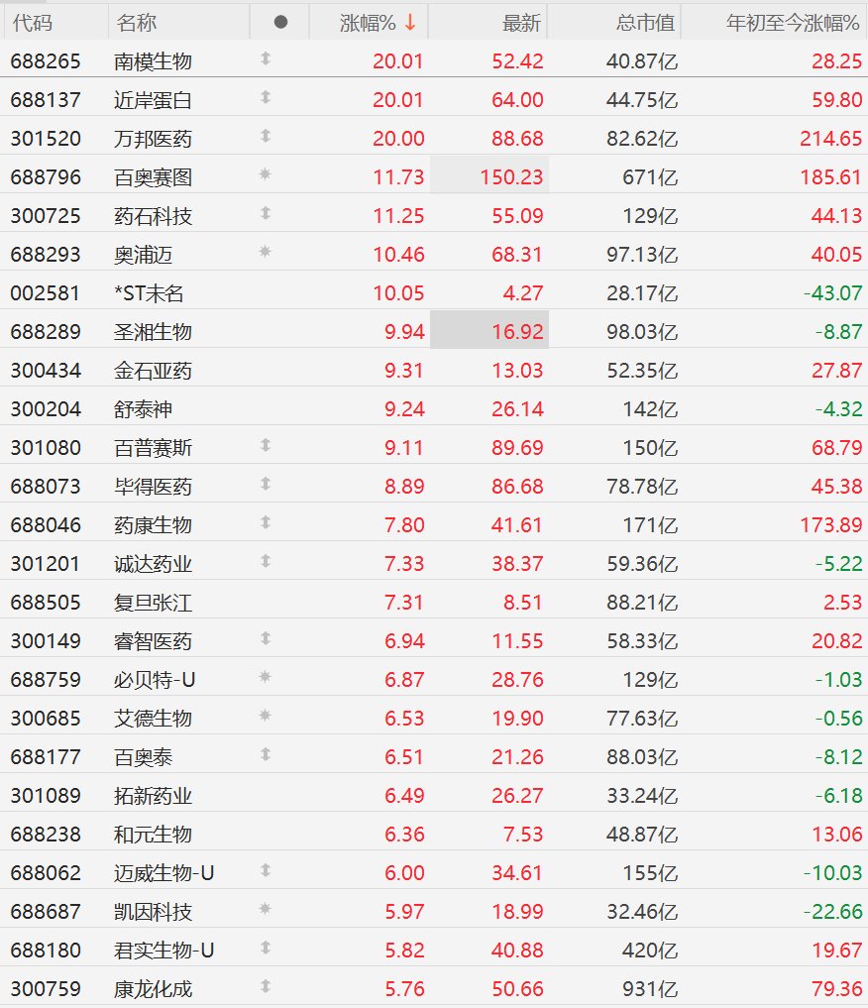Click the star marker icon for 百奥赛图
Viewport: 868px width, 1008px height.
[265, 174]
